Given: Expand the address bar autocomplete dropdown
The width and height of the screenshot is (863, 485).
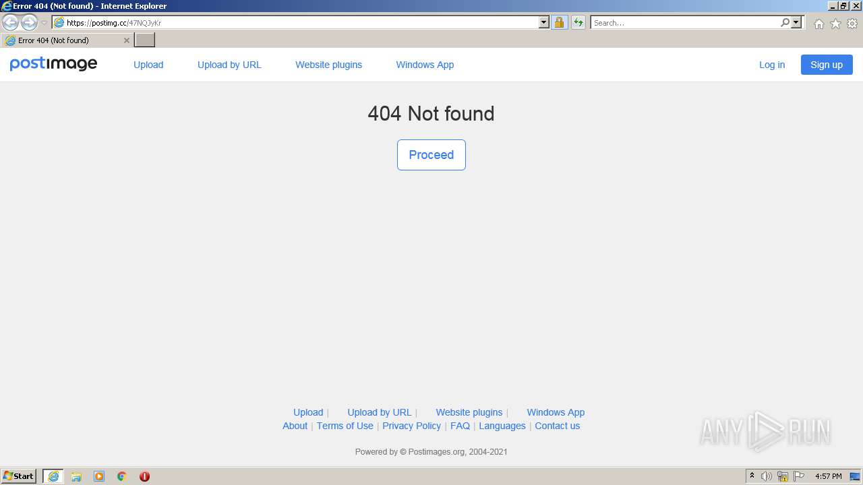Looking at the screenshot, I should click(544, 23).
